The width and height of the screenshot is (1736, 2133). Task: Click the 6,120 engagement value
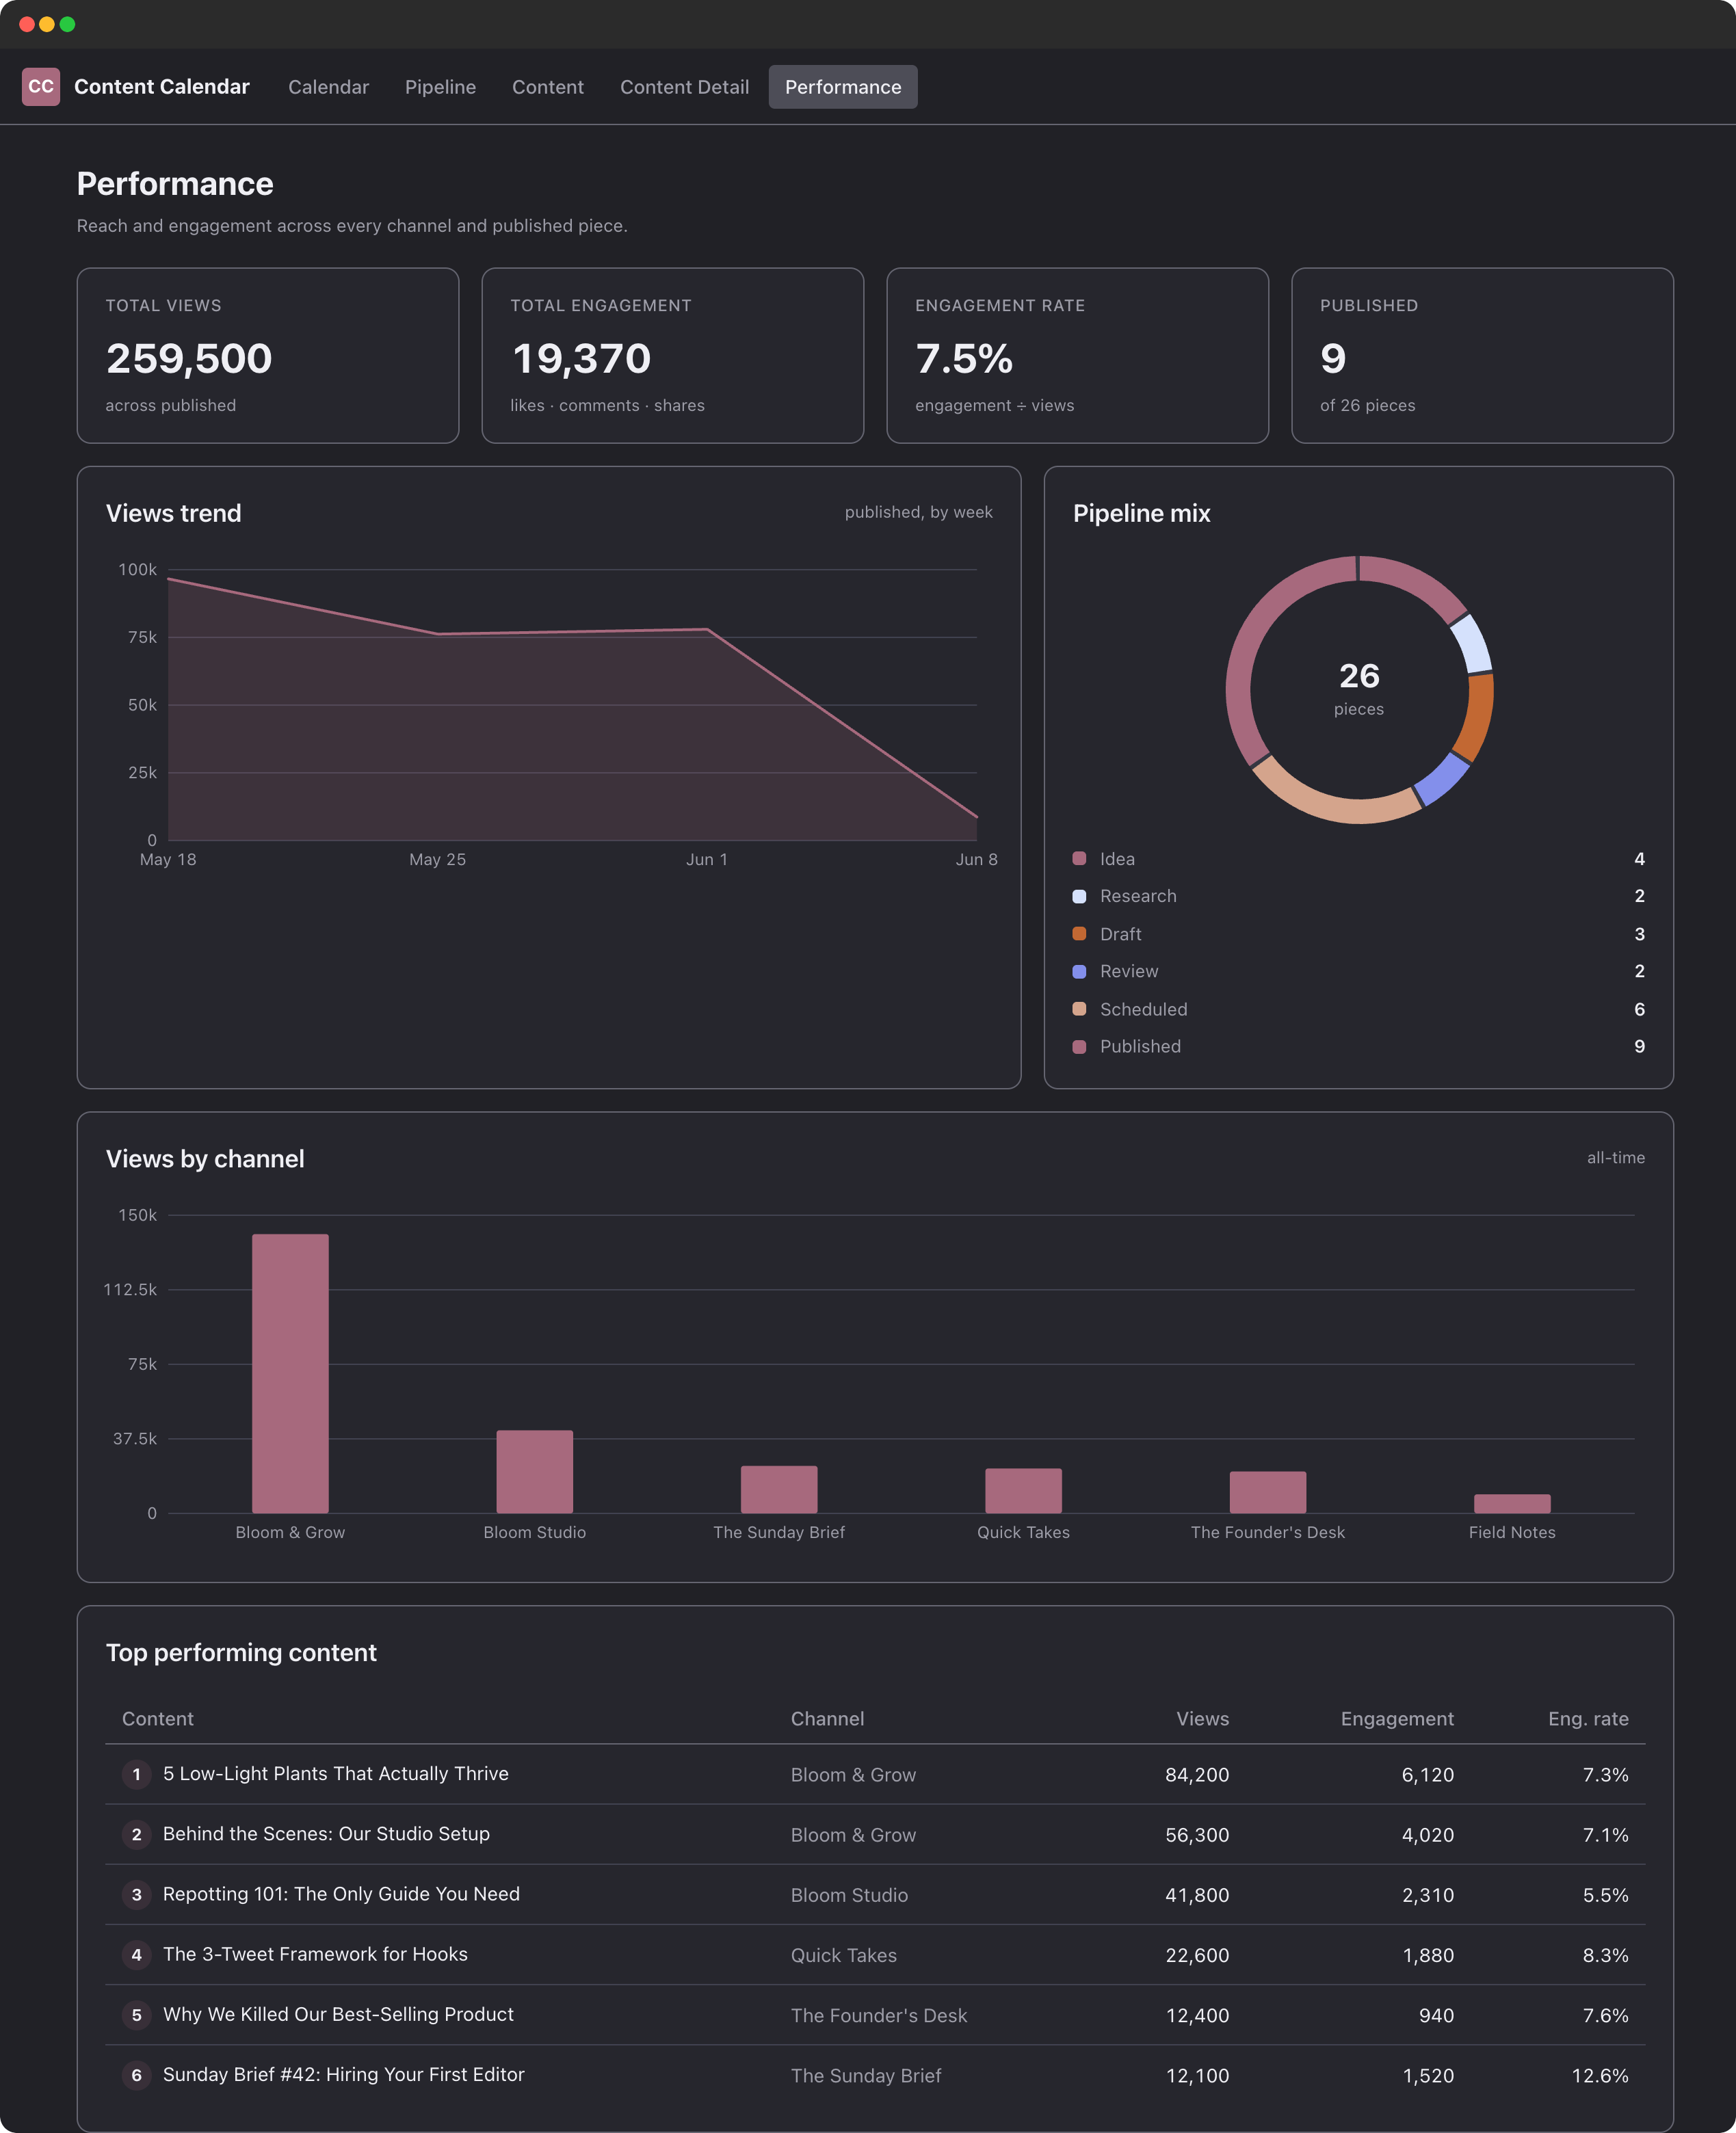1427,1774
